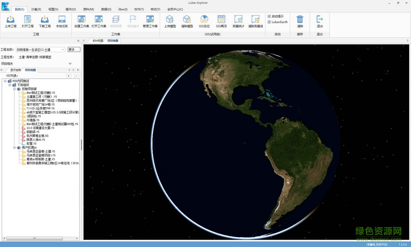Click the 上传模型 upload model icon
Screen dimensions: 411x247
(x=170, y=20)
